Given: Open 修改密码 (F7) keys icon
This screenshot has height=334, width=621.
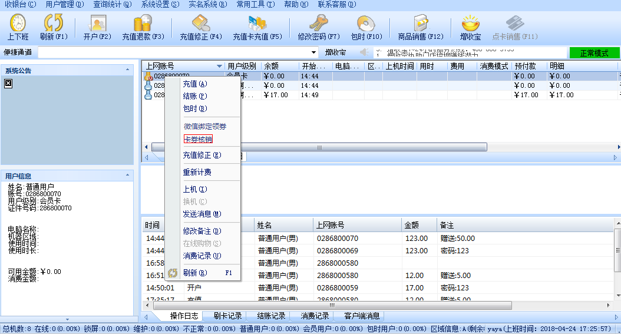Looking at the screenshot, I should (x=319, y=22).
